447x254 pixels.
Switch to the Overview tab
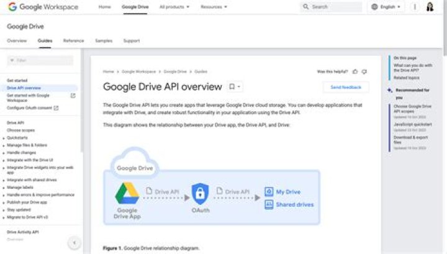click(x=17, y=41)
